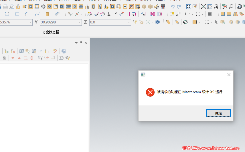Click the zoom selected icon with cursor
The image size is (245, 152).
(216, 7)
